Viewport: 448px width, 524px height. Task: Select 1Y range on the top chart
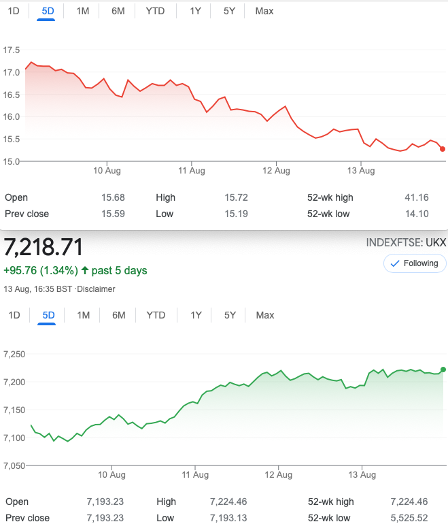(x=196, y=11)
